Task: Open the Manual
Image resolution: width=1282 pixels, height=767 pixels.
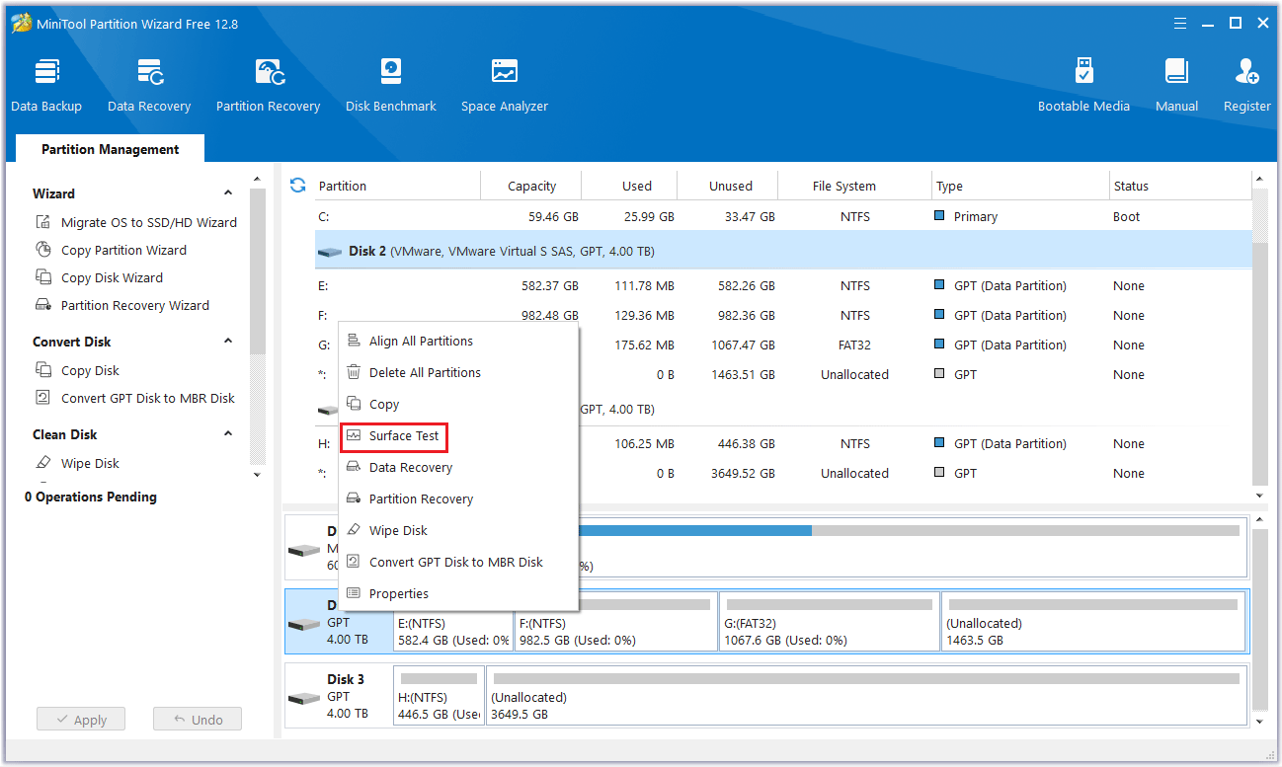Action: point(1176,86)
